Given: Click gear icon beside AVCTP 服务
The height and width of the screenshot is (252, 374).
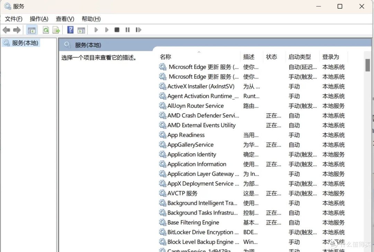Looking at the screenshot, I should click(x=163, y=193).
